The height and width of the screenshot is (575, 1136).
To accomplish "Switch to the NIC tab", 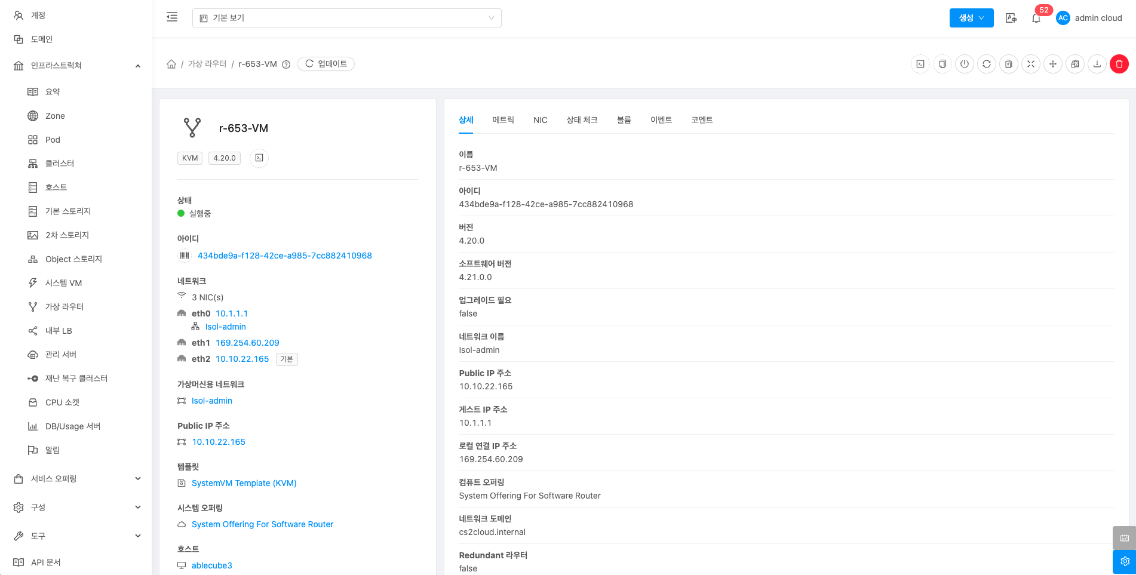I will (540, 120).
